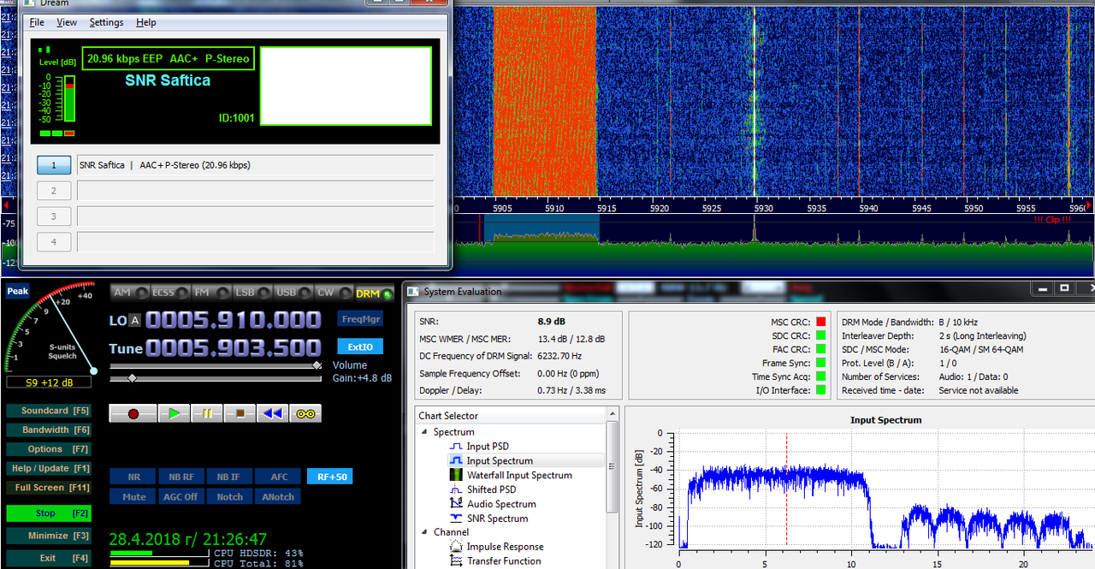1095x569 pixels.
Task: Click the red record button
Action: pos(133,413)
